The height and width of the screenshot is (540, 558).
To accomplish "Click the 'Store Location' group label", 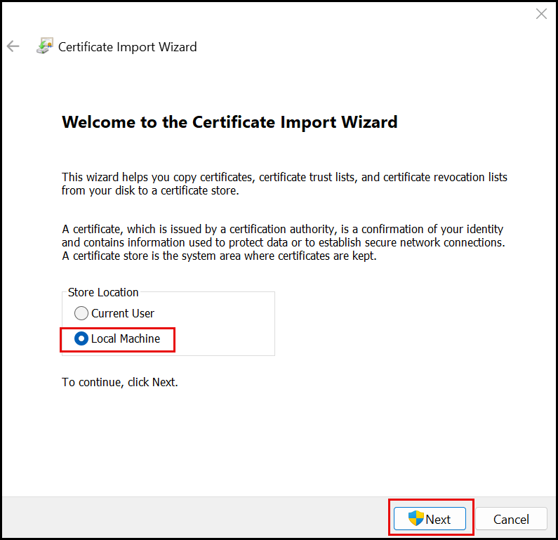I will click(x=103, y=292).
